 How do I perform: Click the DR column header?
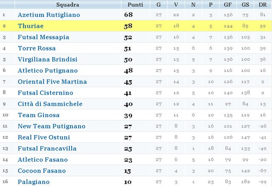click(x=263, y=5)
